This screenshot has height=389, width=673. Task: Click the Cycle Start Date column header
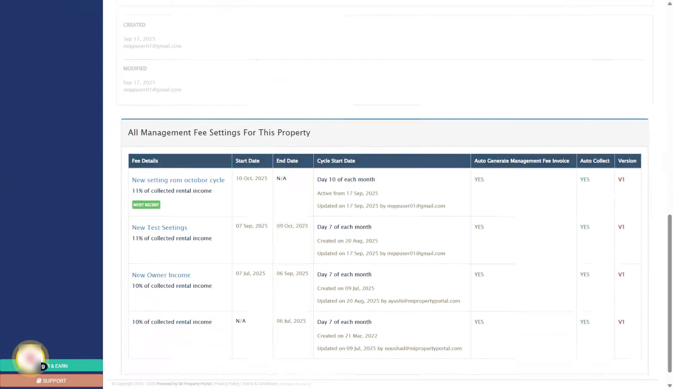(x=336, y=161)
